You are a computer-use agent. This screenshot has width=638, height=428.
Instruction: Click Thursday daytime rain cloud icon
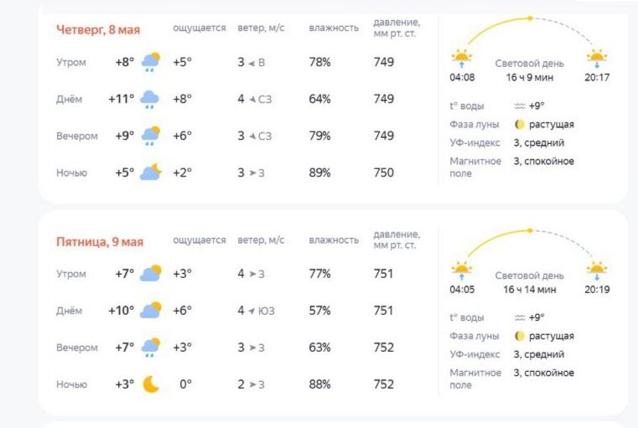point(149,99)
